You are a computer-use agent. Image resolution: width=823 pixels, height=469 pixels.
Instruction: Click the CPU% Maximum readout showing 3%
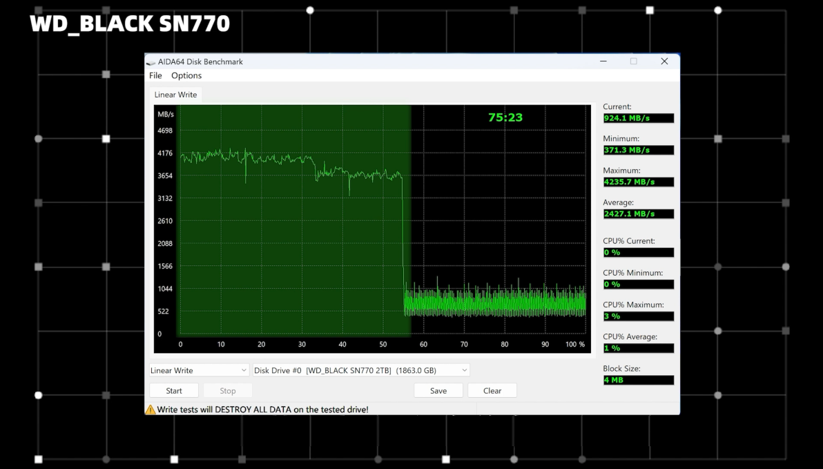pos(637,316)
